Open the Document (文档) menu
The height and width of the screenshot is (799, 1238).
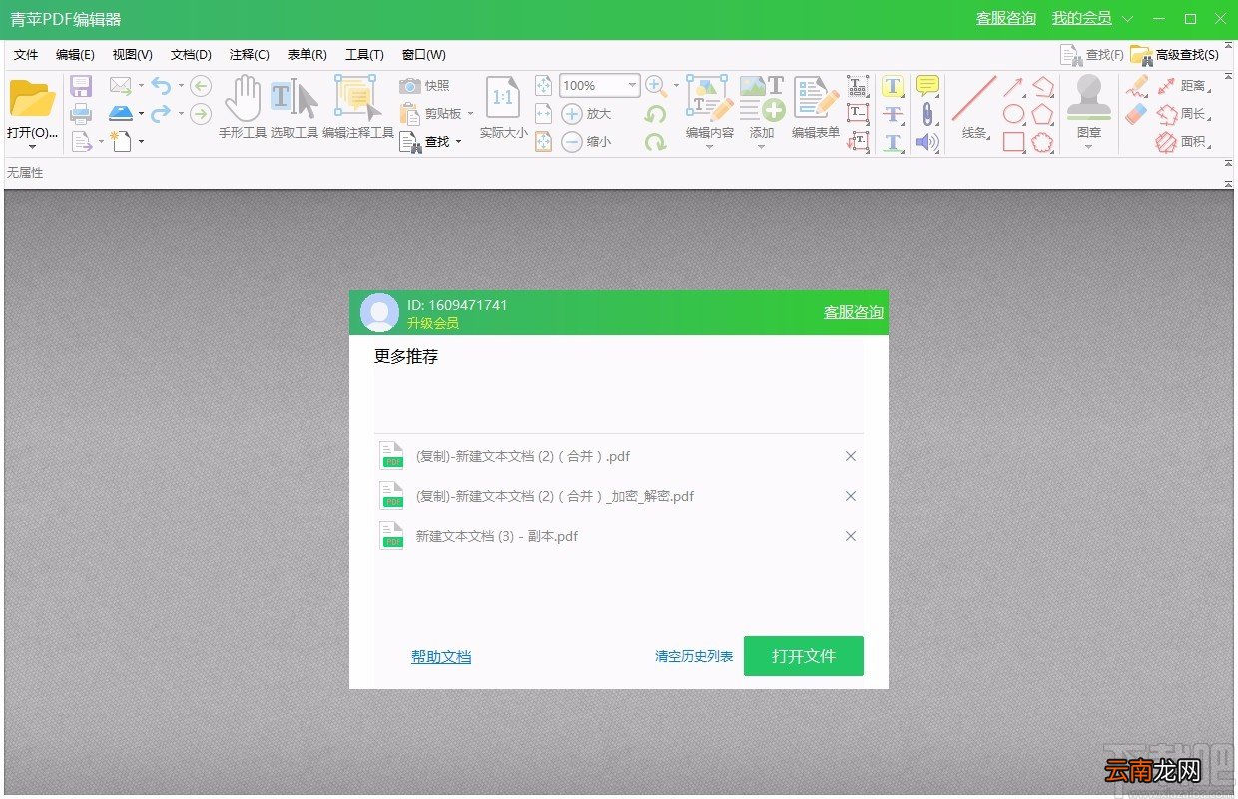(191, 55)
